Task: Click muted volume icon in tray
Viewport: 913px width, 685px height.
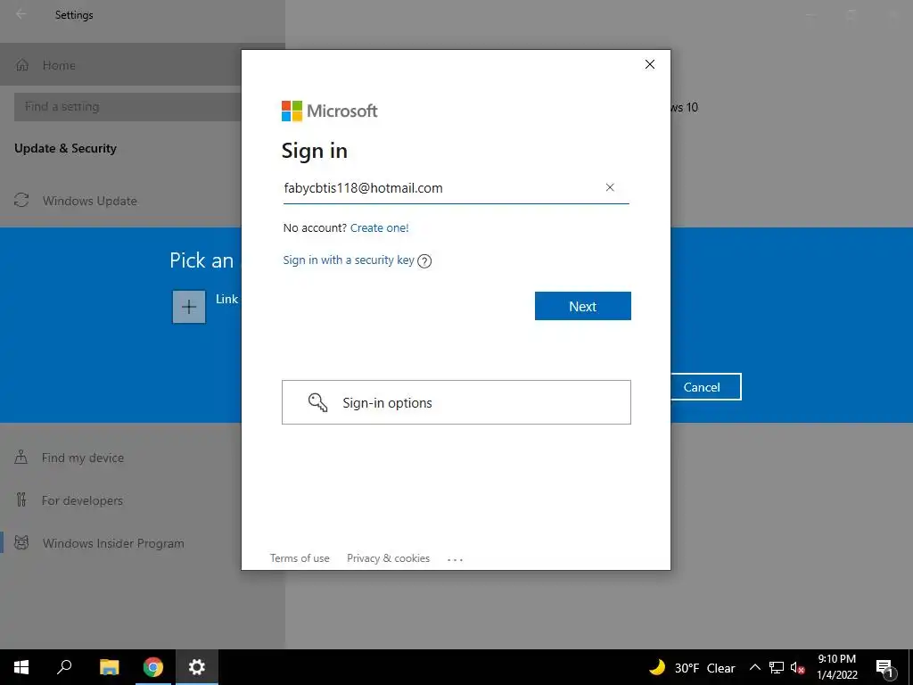Action: (x=797, y=667)
